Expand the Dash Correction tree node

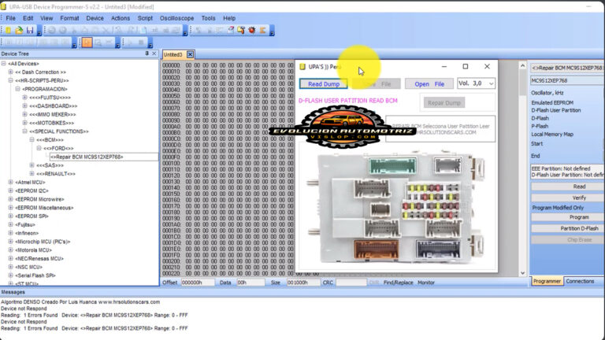tap(11, 72)
